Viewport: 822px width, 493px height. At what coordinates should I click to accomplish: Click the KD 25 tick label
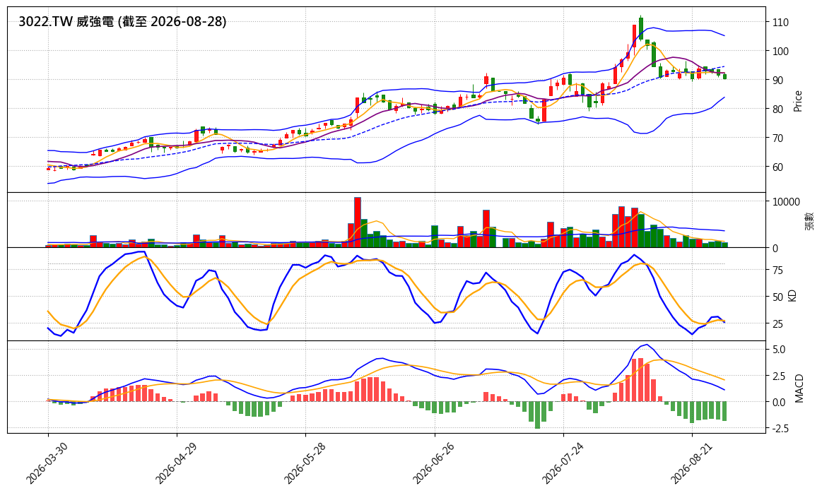point(777,323)
